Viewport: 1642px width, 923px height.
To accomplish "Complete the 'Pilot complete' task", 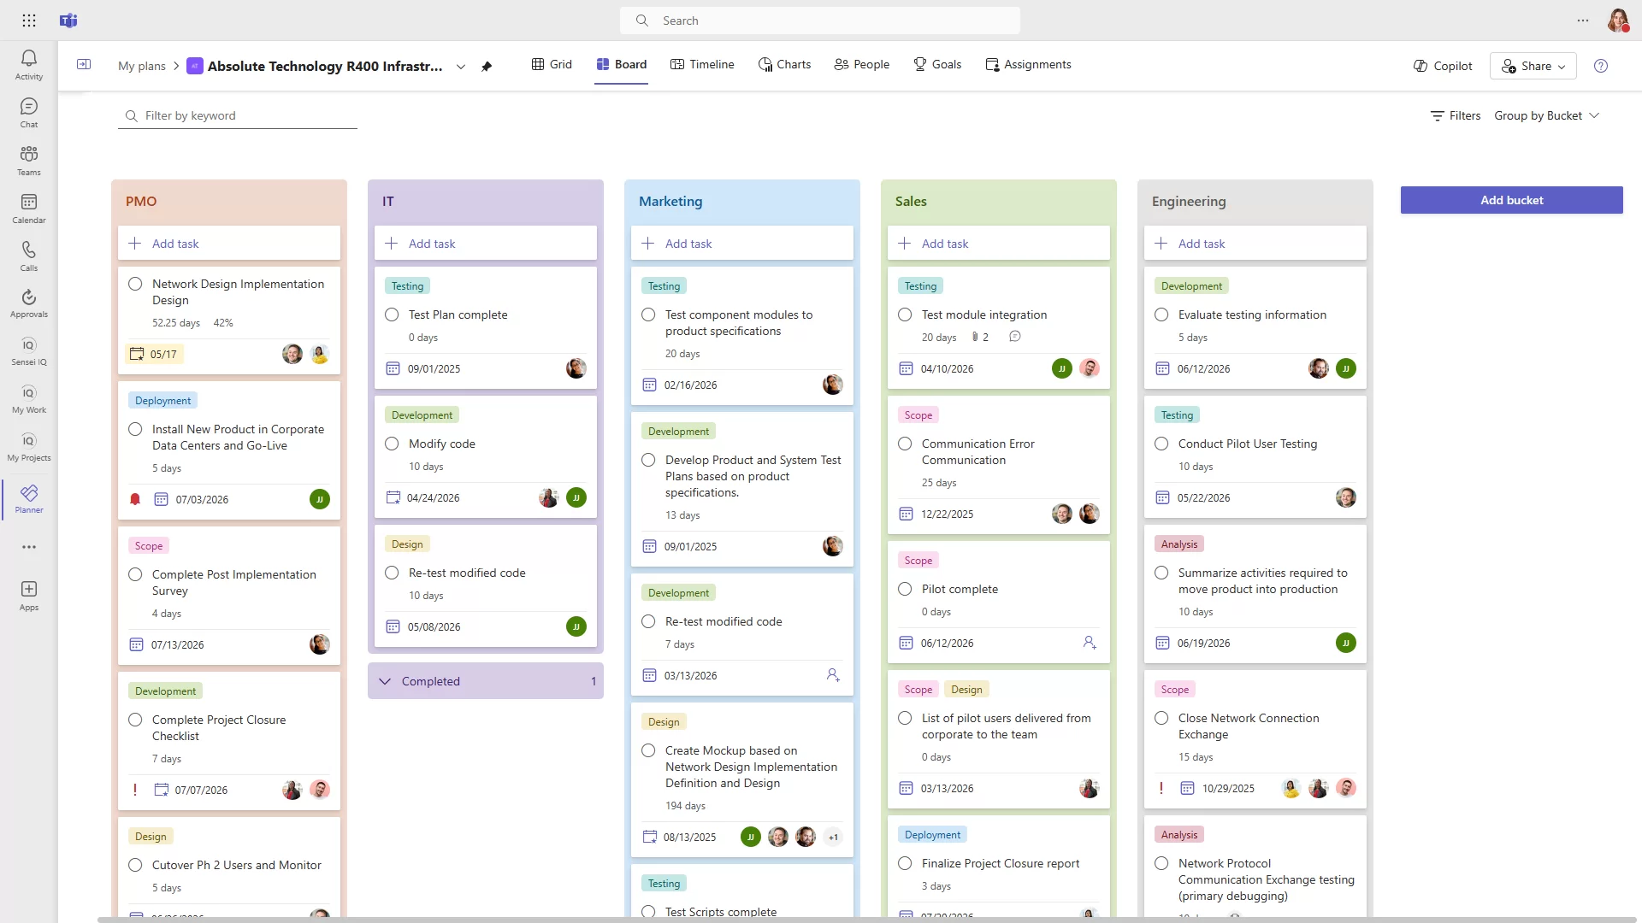I will [x=905, y=589].
